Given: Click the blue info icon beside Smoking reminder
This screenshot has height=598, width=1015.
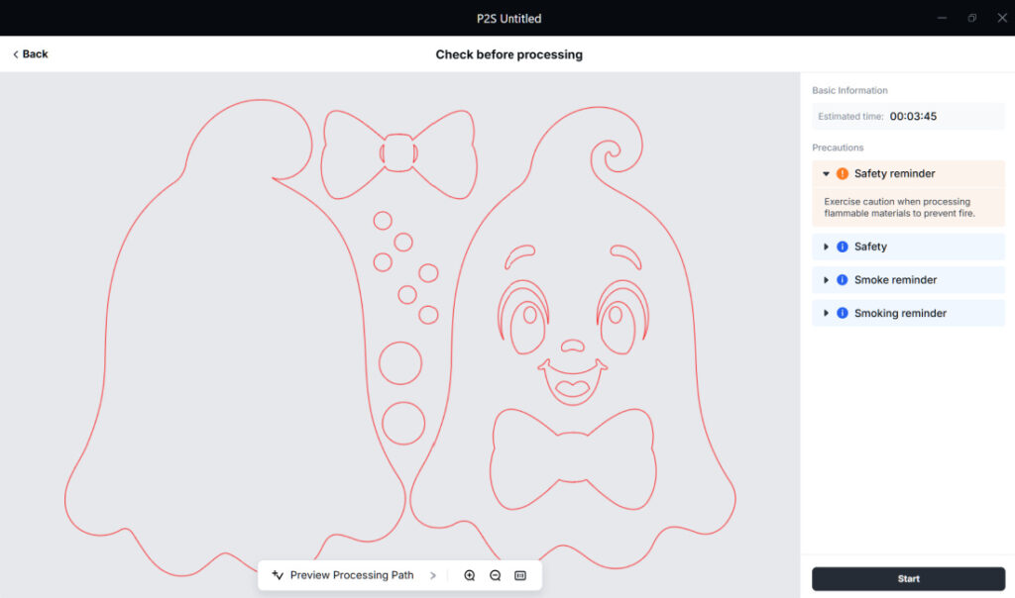Looking at the screenshot, I should pos(843,313).
